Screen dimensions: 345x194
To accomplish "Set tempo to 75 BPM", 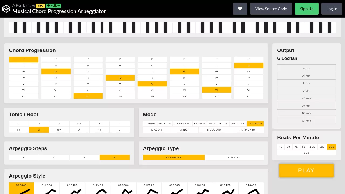I will point(296,147).
